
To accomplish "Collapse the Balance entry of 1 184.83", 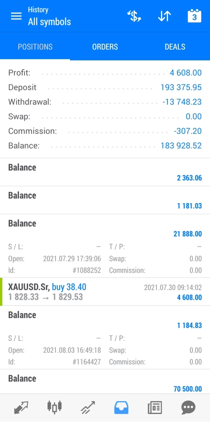I will (105, 320).
